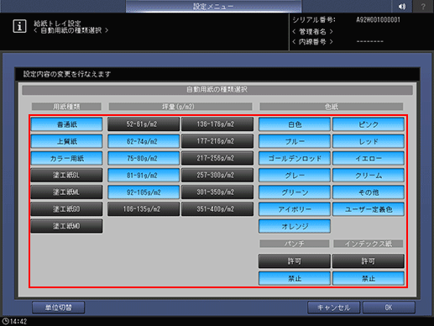Toggle the 上質紙 paper type
This screenshot has width=434, height=326.
coord(66,141)
